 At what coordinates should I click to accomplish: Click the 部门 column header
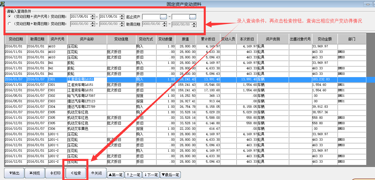352,39
